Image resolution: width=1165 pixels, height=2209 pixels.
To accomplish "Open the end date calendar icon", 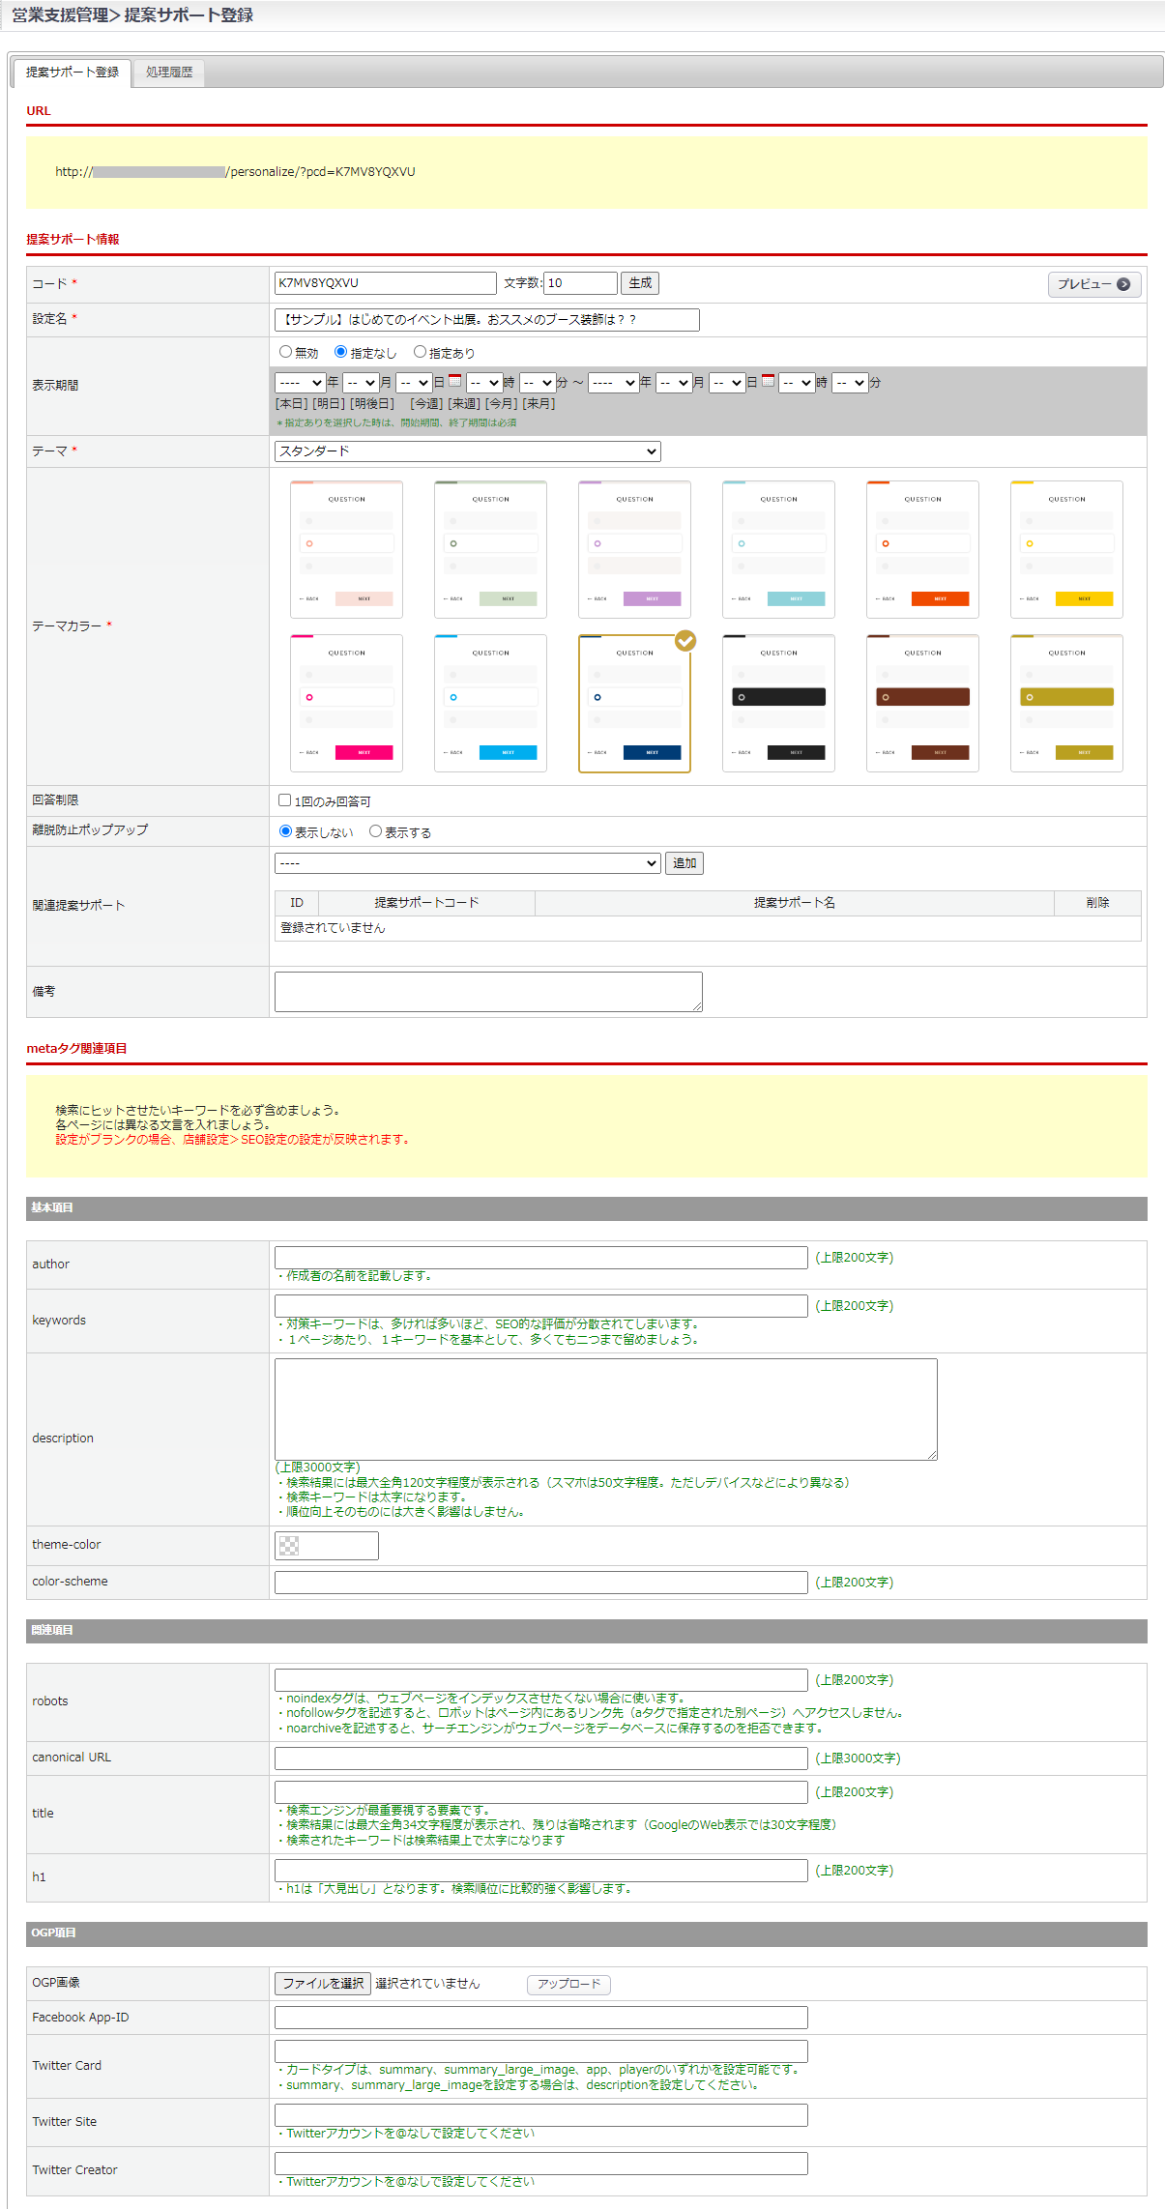I will pyautogui.click(x=768, y=381).
